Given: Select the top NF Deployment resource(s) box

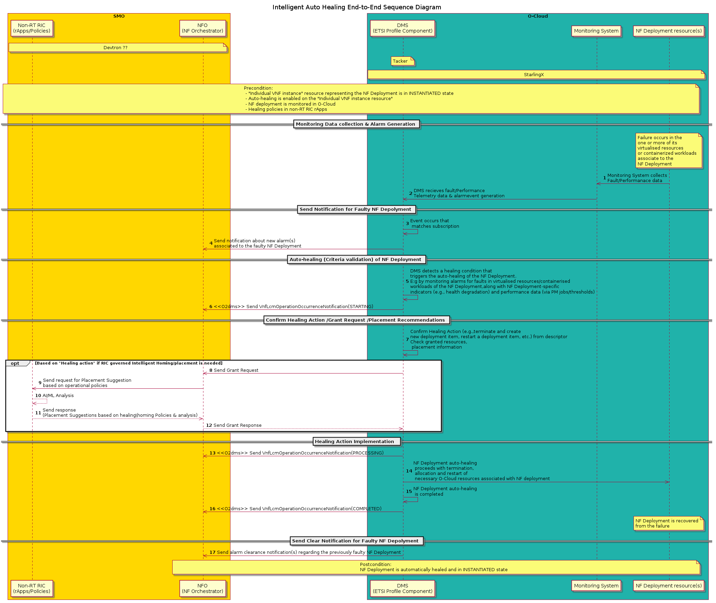Looking at the screenshot, I should [669, 31].
